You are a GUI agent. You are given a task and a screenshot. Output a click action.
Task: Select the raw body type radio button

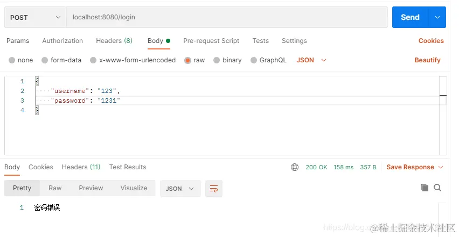[x=188, y=60]
